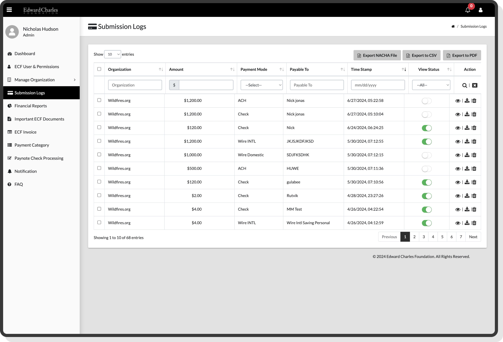Select the SDJFKSDHK row checkbox
The image size is (503, 342).
(x=99, y=154)
